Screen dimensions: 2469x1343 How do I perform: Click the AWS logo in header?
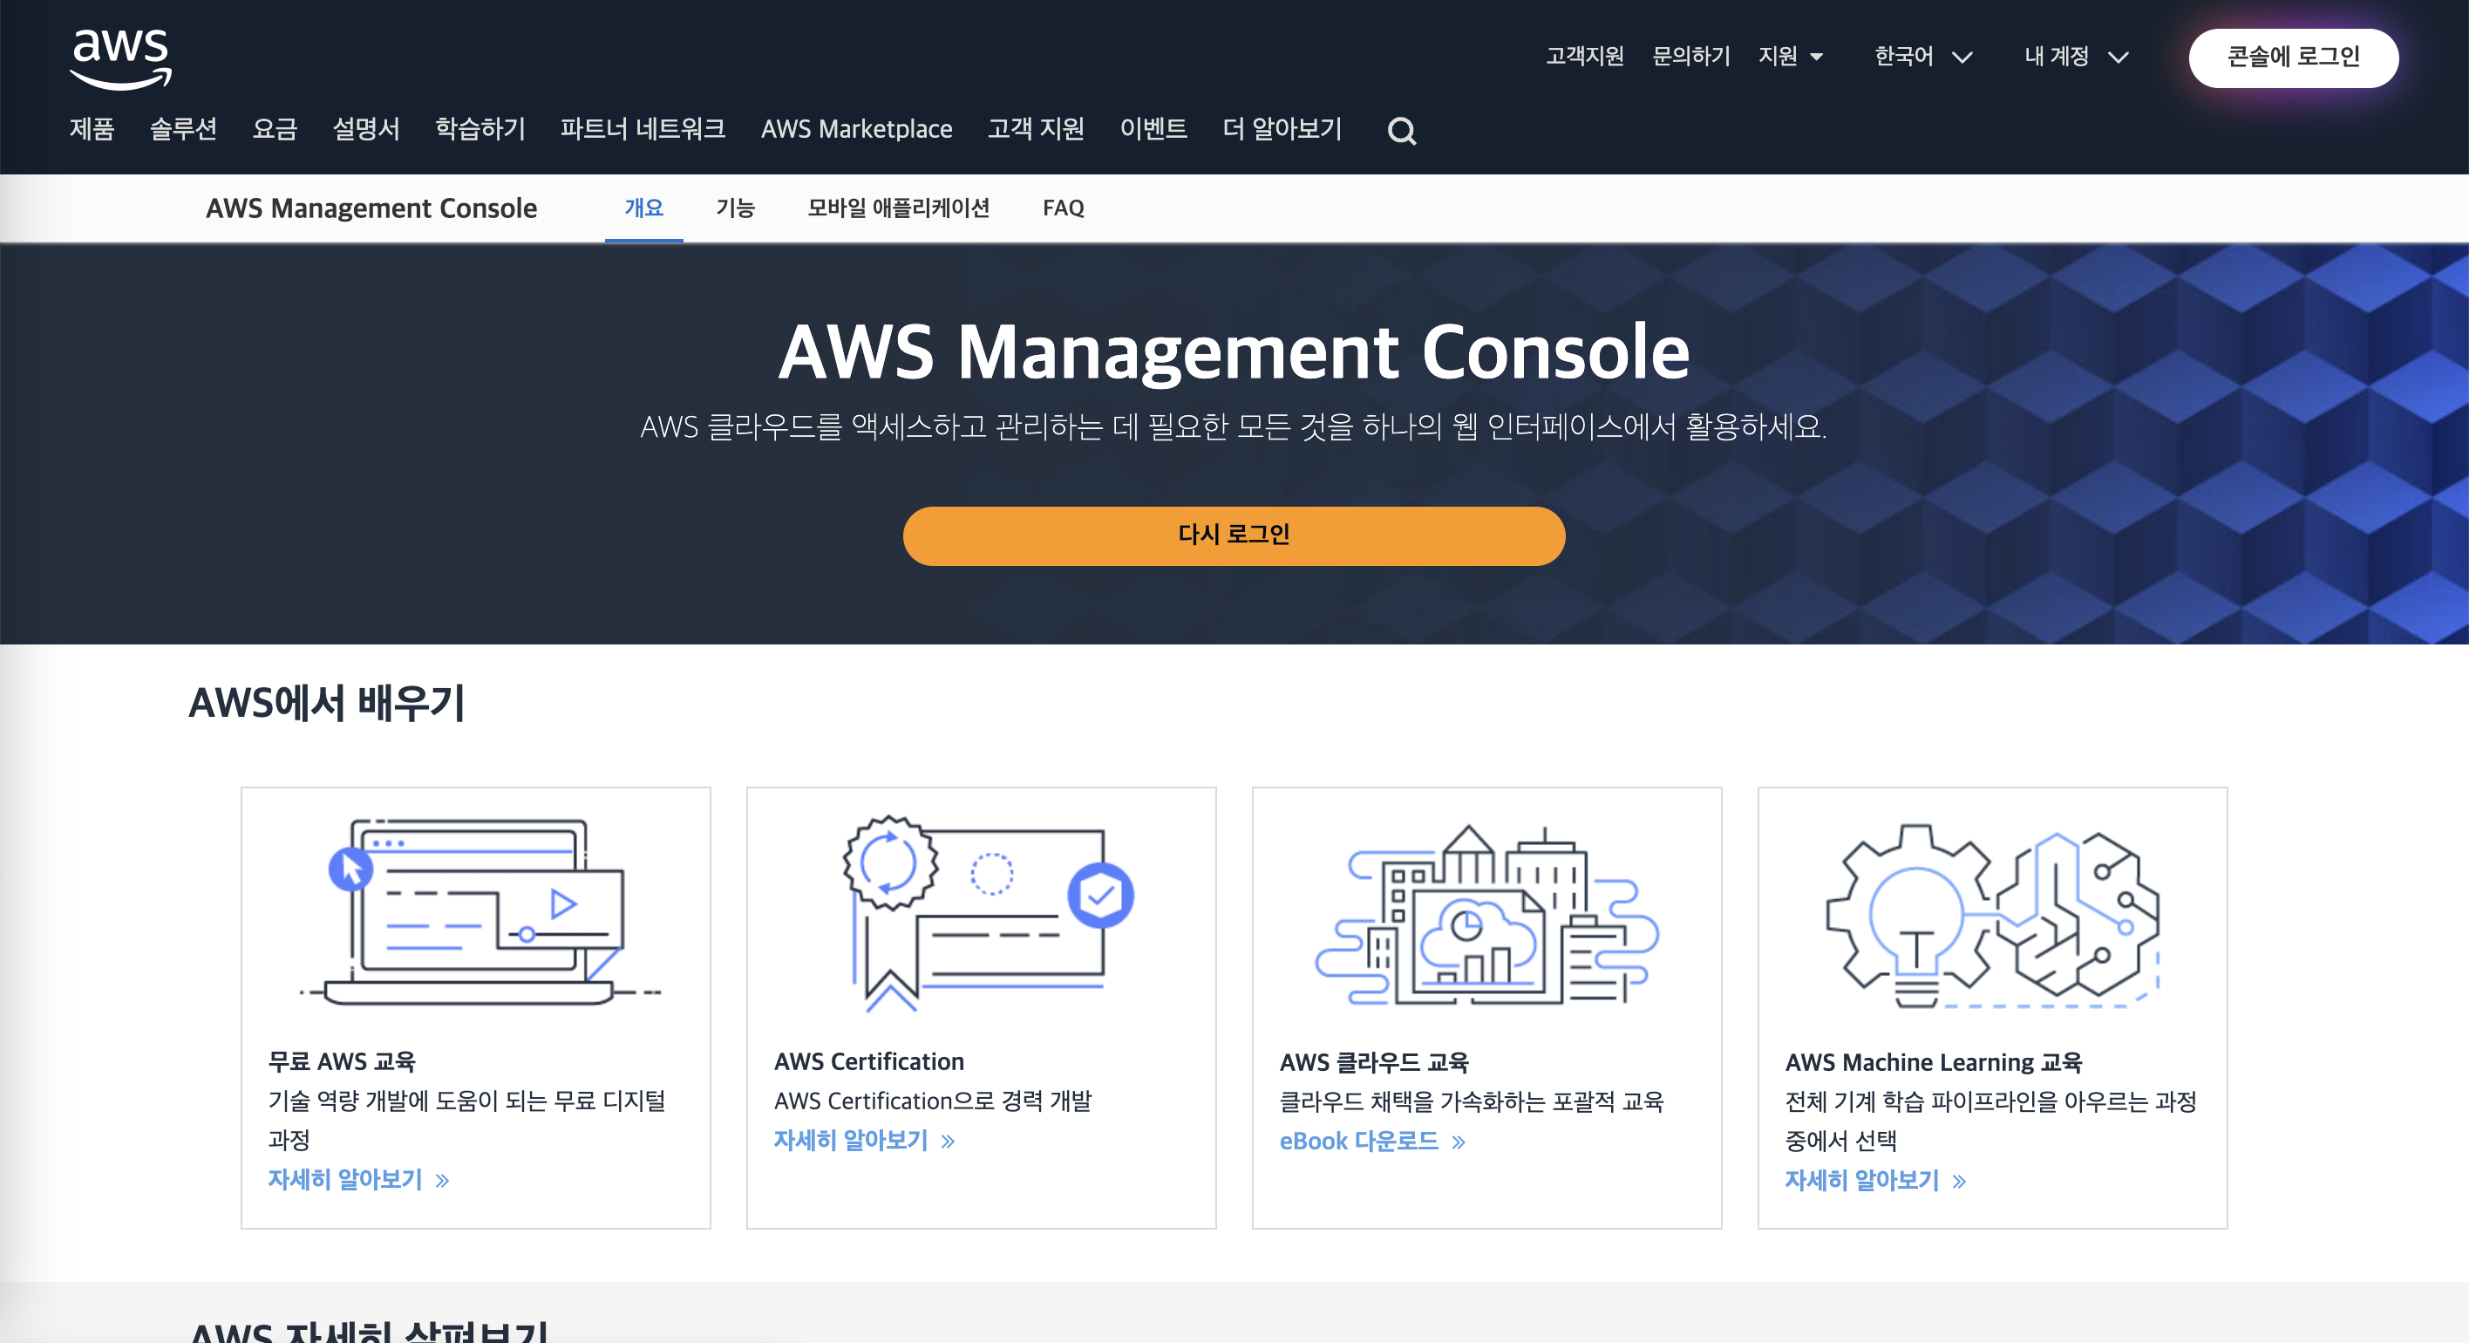121,58
